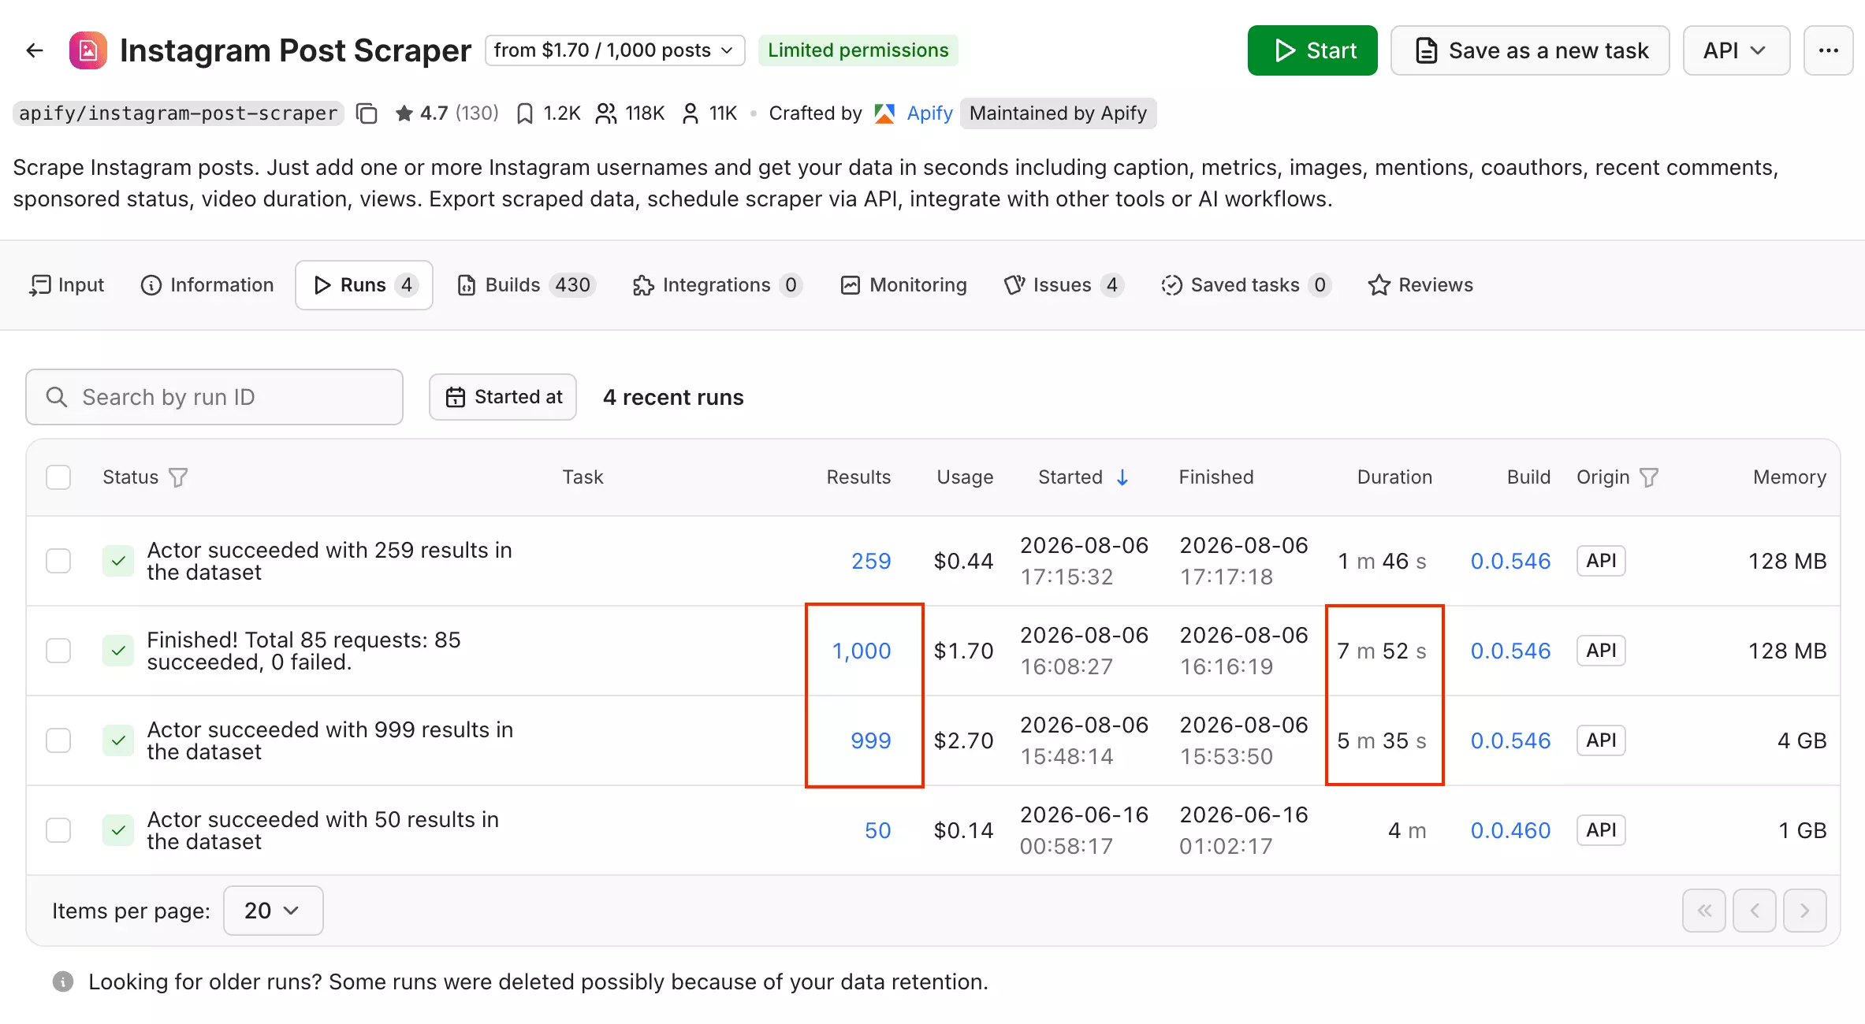1865x1024 pixels.
Task: Open the 259 results dataset link
Action: (871, 561)
